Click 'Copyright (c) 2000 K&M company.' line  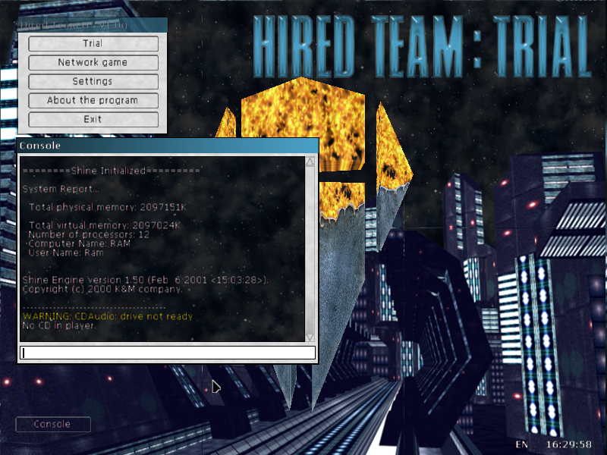102,289
